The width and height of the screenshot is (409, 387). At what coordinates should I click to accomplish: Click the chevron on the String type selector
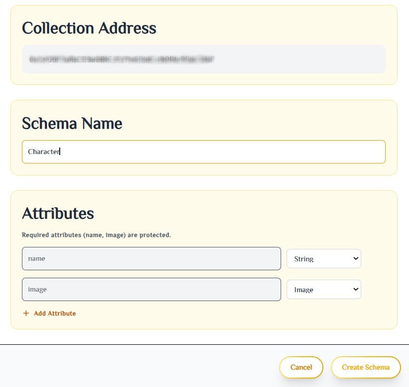[x=355, y=258]
